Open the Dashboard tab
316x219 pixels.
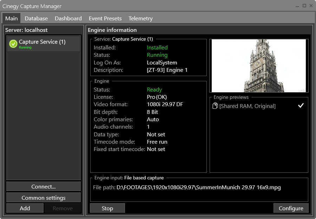pyautogui.click(x=68, y=18)
